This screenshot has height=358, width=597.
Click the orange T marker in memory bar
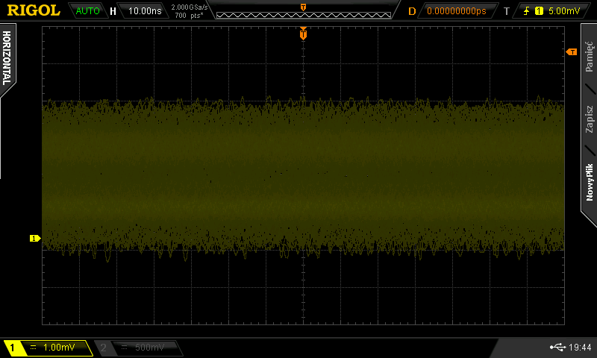coord(303,7)
